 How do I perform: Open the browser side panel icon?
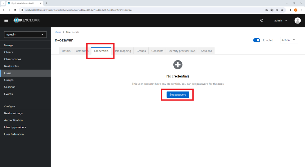click(290, 10)
